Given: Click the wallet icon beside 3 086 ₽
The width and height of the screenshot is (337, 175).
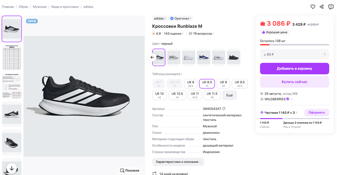Looking at the screenshot, I should point(262,23).
